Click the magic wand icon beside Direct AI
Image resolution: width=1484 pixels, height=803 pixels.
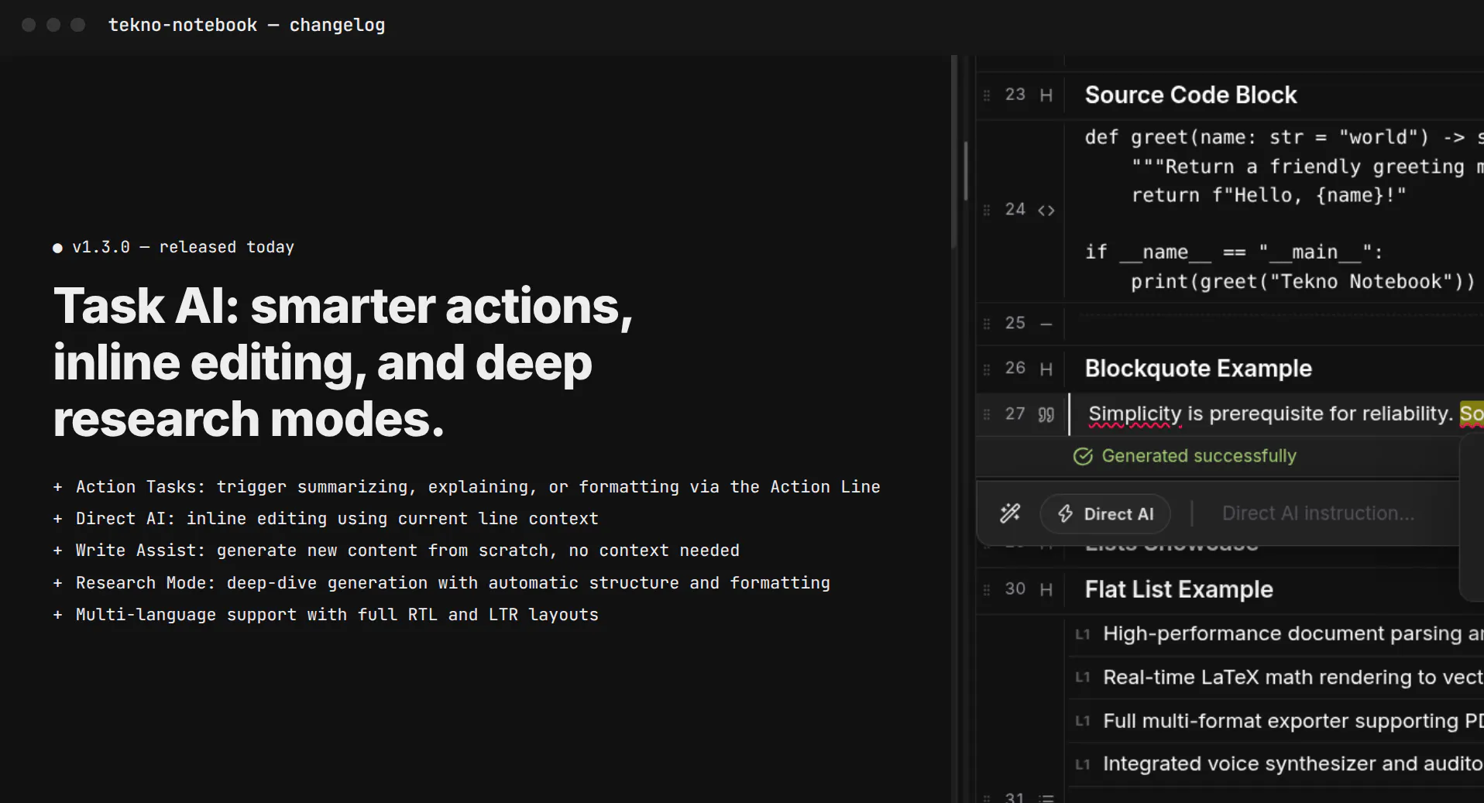(x=1010, y=513)
